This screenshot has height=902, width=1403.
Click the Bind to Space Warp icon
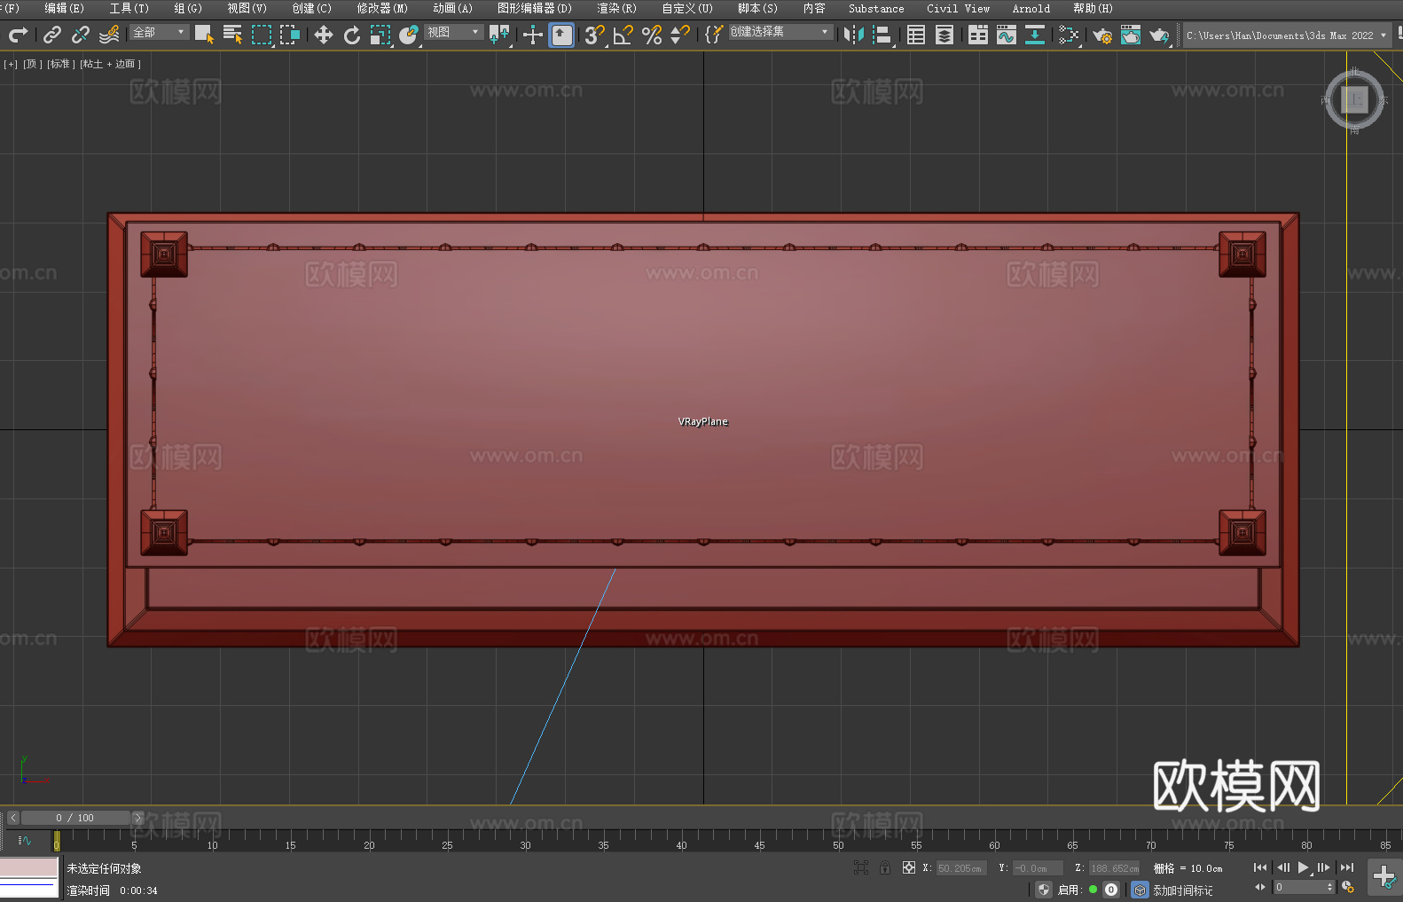[109, 35]
